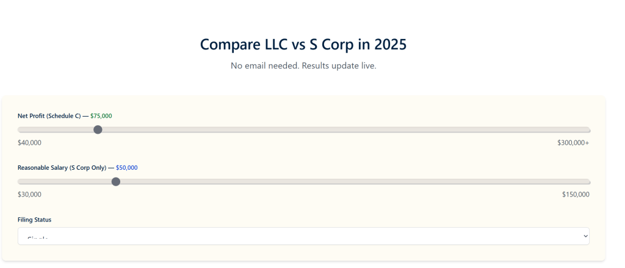This screenshot has width=625, height=268.
Task: Click the right end of Net Profit track
Action: tap(588, 129)
